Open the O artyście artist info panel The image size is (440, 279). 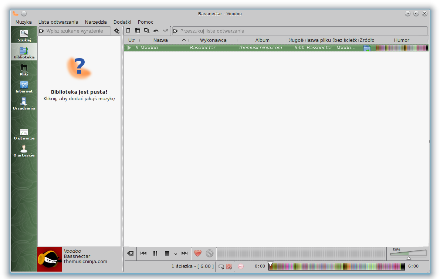click(24, 151)
